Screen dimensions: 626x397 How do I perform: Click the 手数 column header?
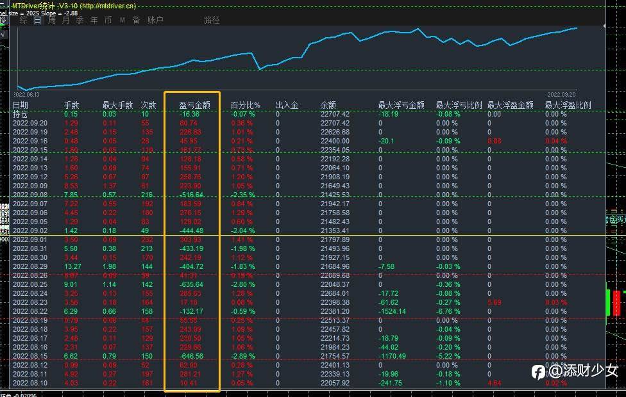(x=71, y=105)
